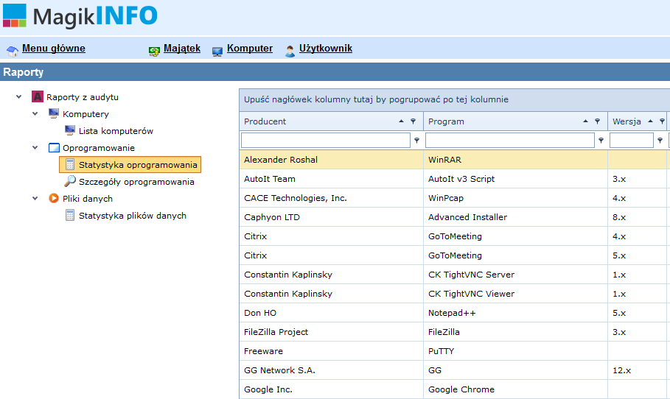Click the monitor icon beside Komputer
The height and width of the screenshot is (399, 670).
click(217, 52)
